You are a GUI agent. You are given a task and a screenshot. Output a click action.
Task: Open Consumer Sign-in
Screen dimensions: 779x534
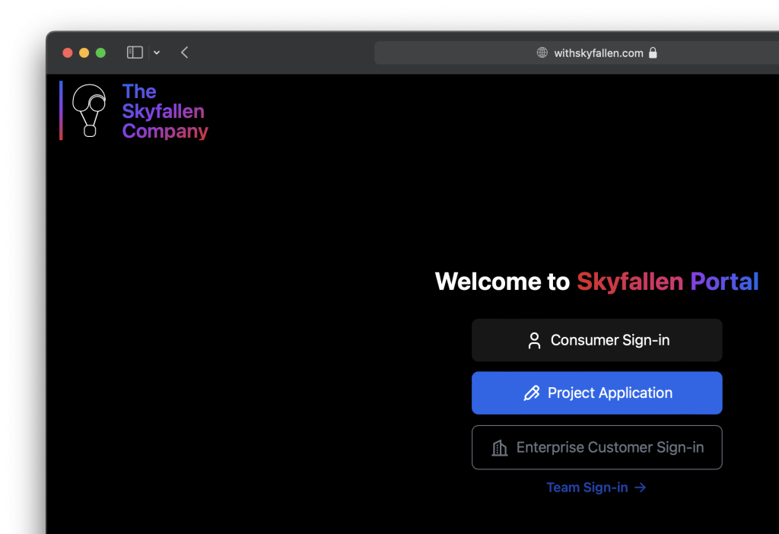point(596,340)
